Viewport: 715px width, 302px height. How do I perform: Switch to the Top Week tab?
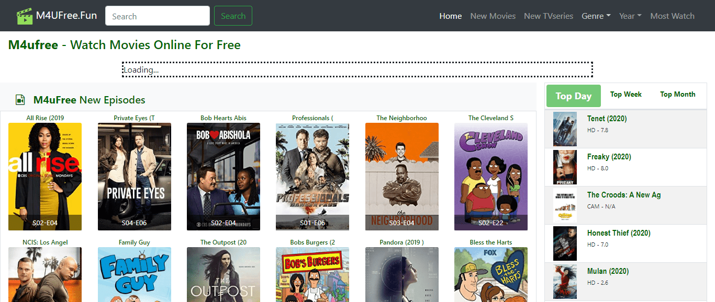(x=626, y=94)
